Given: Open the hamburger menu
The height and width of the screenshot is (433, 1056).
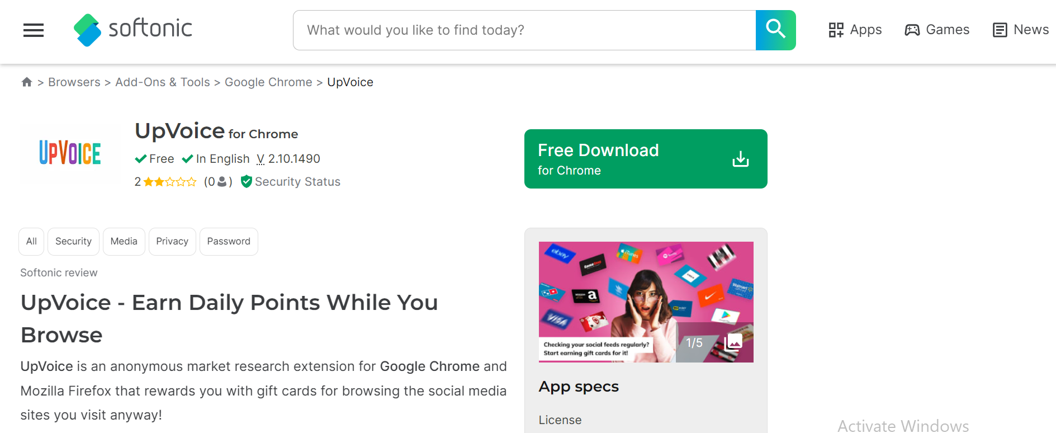Looking at the screenshot, I should pyautogui.click(x=34, y=30).
